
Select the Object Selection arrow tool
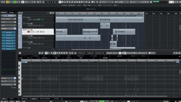[60, 2]
